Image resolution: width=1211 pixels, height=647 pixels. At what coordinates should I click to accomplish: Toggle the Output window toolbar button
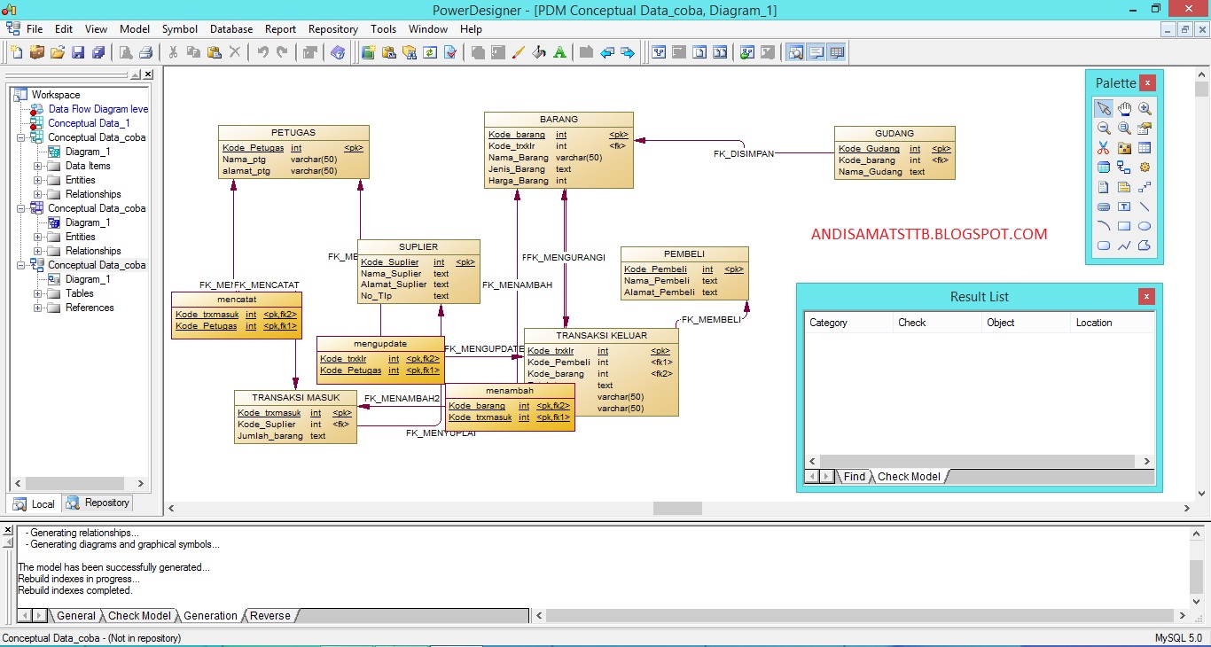click(x=816, y=52)
